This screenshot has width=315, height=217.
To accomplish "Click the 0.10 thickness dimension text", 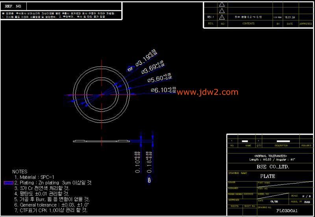I will click(x=138, y=162).
